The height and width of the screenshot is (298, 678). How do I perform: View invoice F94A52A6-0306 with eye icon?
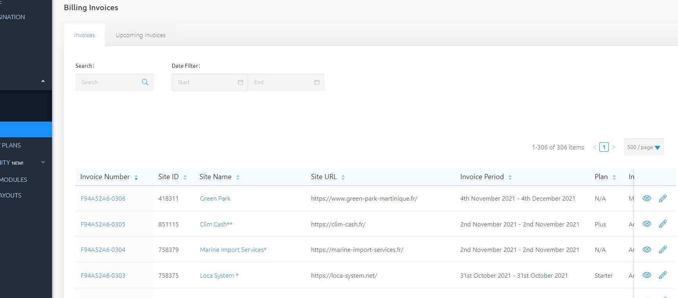(647, 198)
